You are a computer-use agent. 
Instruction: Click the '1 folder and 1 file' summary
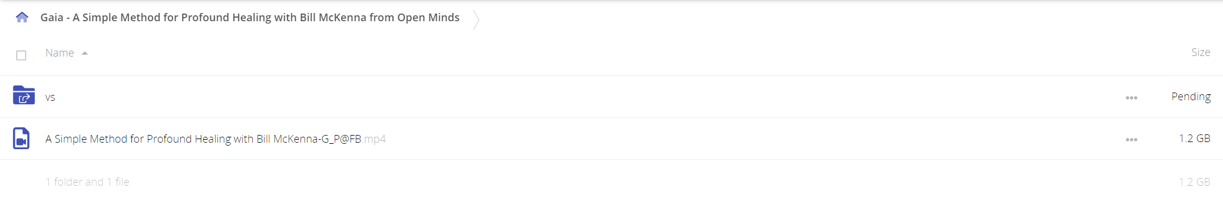click(87, 182)
